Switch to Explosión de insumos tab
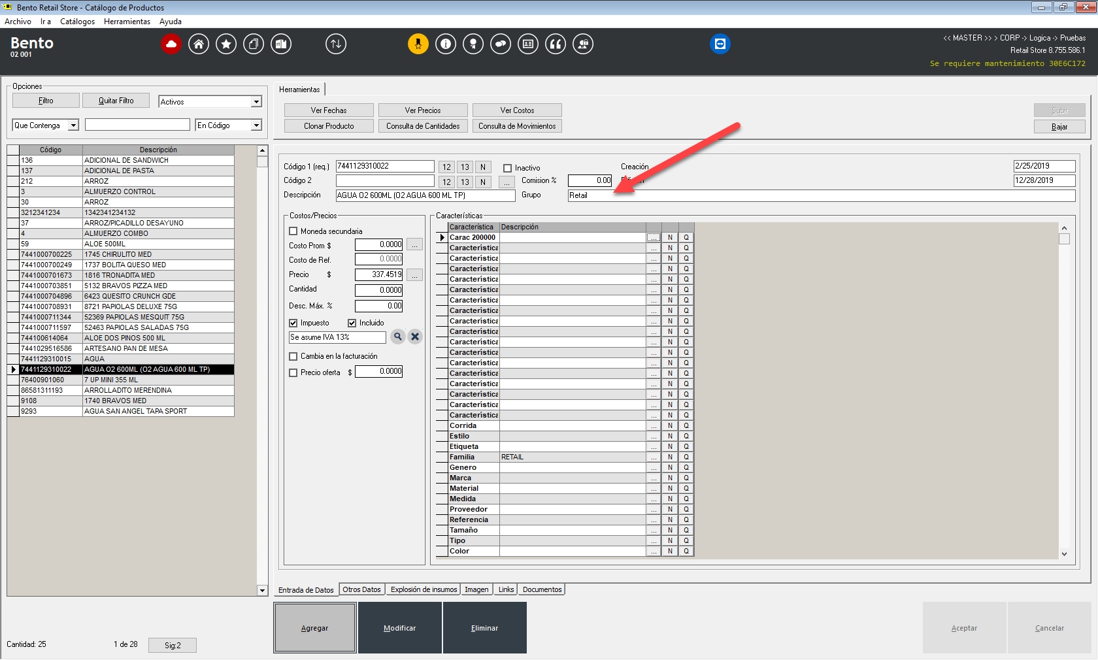 pyautogui.click(x=424, y=589)
